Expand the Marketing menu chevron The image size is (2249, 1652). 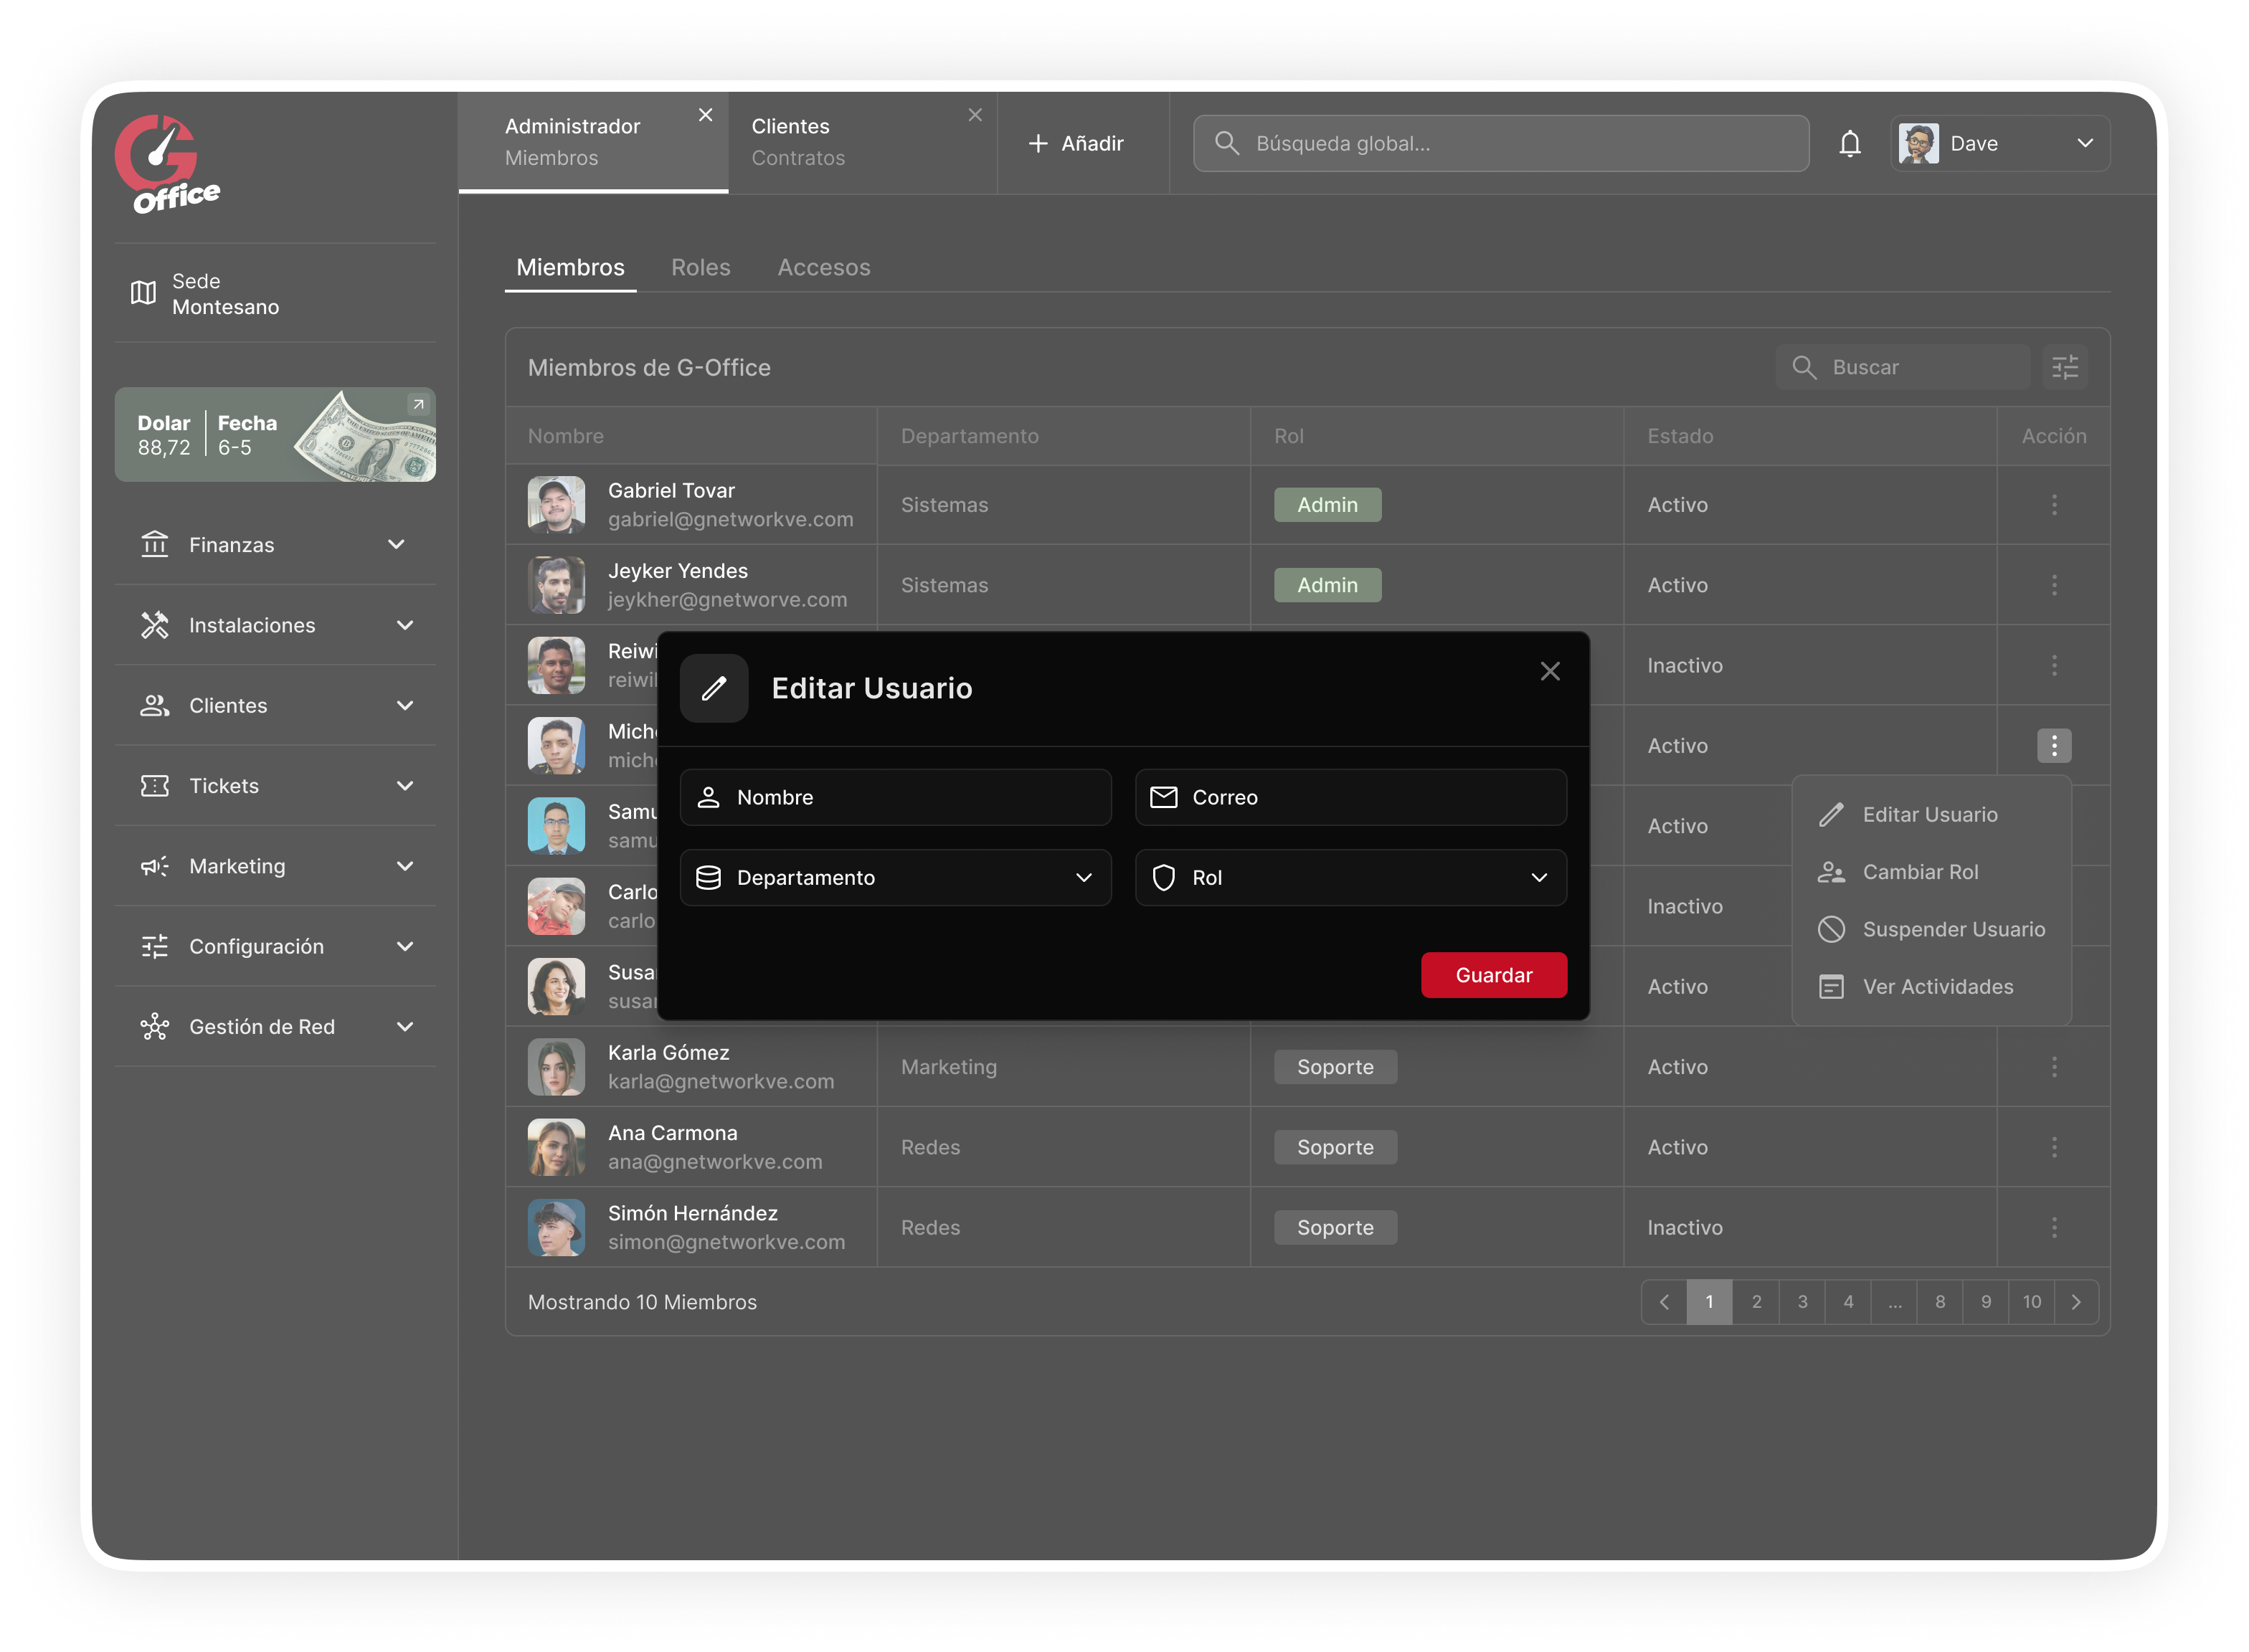(405, 866)
